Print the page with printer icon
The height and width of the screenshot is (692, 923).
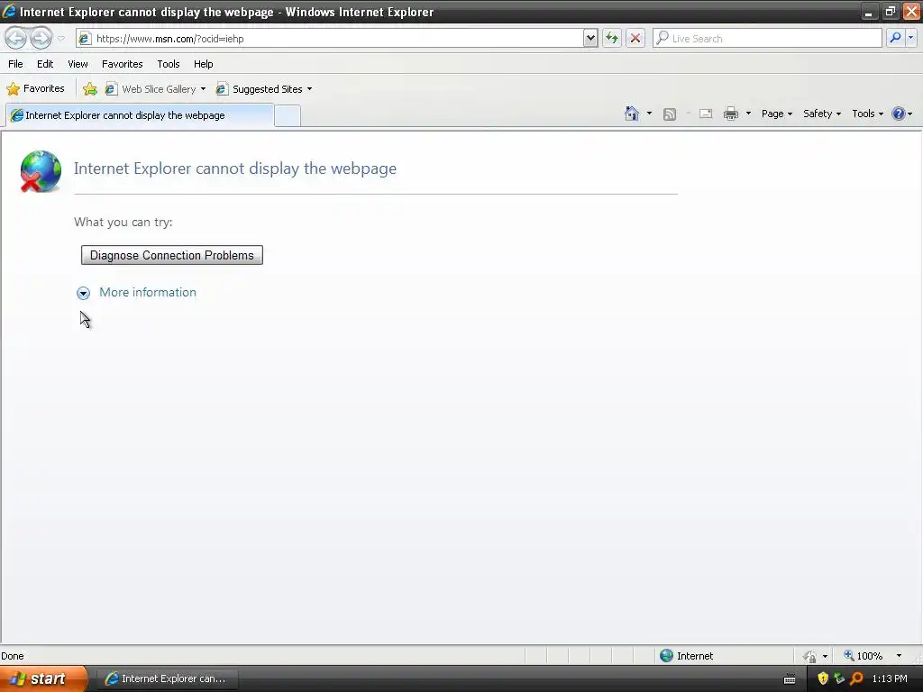(x=730, y=114)
